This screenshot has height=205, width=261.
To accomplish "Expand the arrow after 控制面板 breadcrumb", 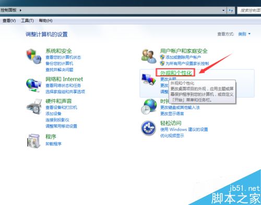I will (20, 10).
